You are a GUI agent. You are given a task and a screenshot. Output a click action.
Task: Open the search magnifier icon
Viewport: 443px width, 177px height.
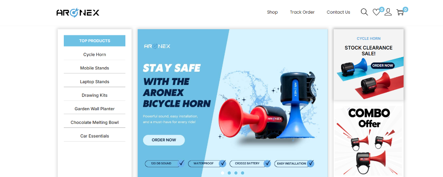(364, 12)
